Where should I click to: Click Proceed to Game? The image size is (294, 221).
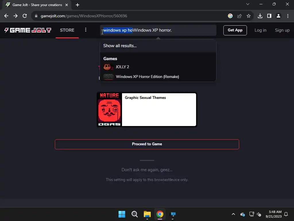(147, 144)
